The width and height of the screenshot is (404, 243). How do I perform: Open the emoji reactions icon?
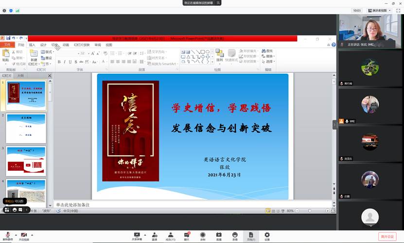pyautogui.click(x=235, y=235)
